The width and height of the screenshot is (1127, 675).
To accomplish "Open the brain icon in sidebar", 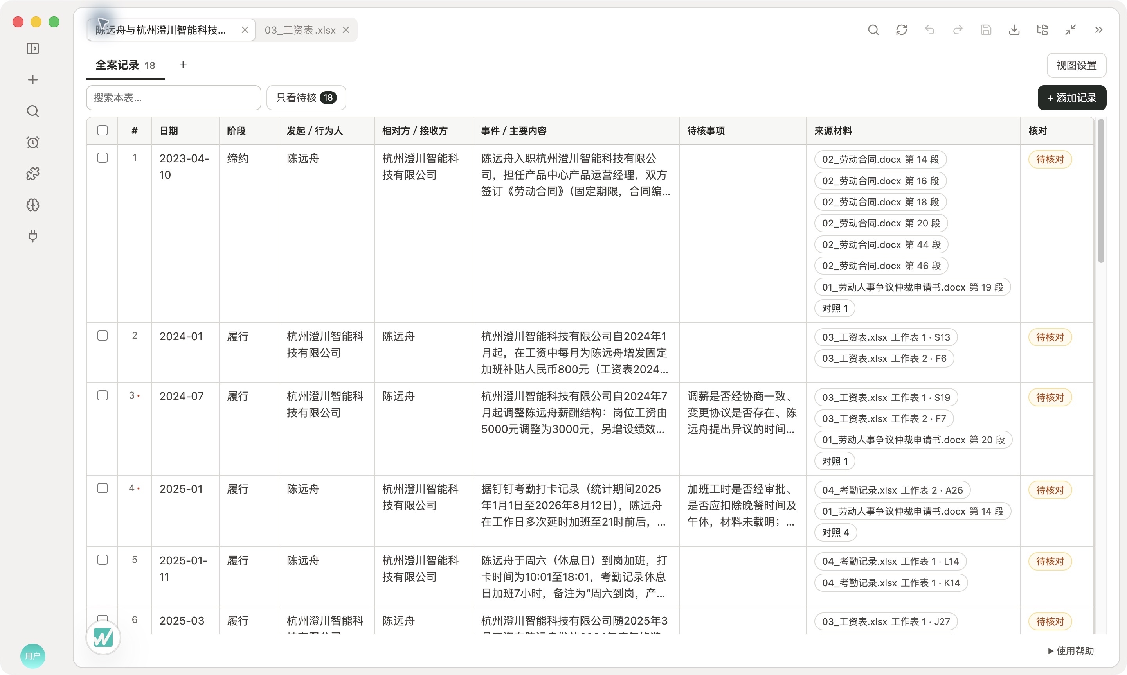I will click(33, 205).
